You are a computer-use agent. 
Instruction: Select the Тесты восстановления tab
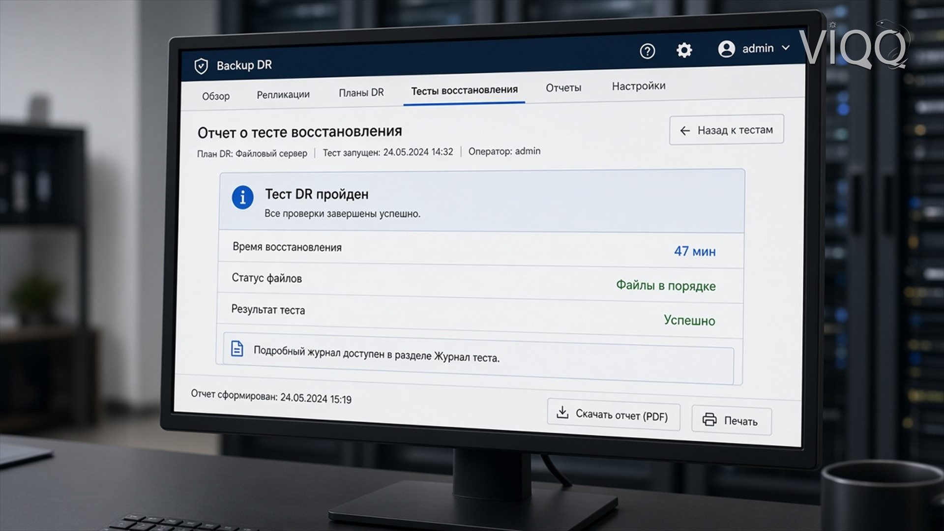point(464,90)
